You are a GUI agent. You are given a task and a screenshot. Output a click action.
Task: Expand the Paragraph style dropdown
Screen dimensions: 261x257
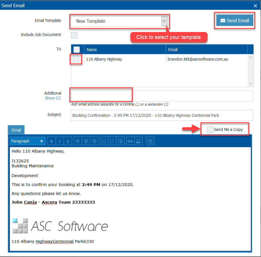click(x=27, y=141)
